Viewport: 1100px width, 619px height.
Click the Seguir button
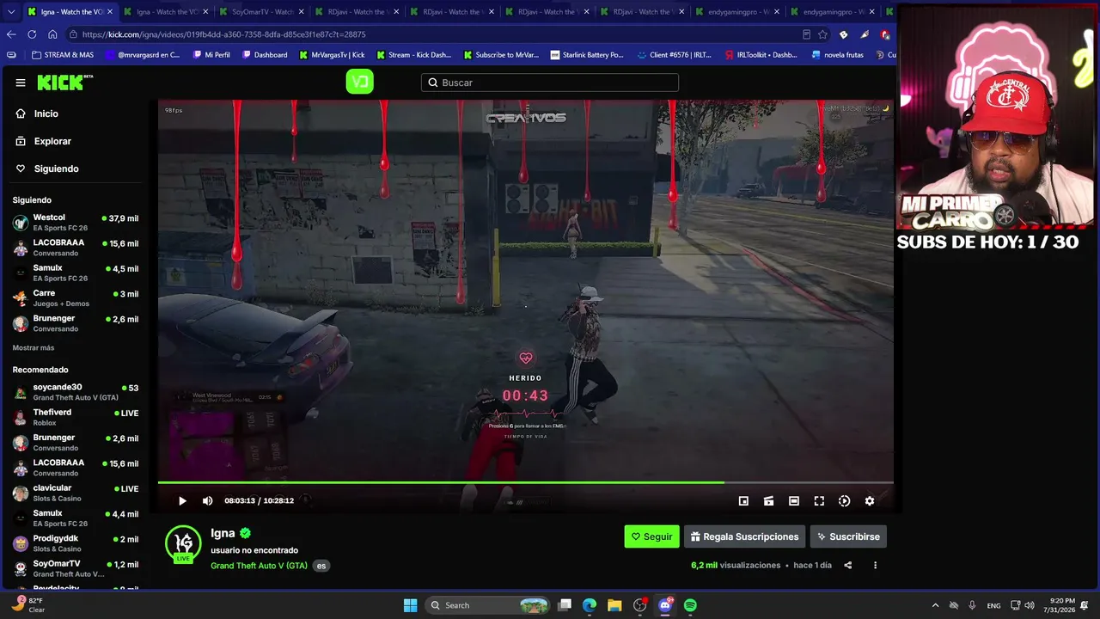click(x=651, y=536)
